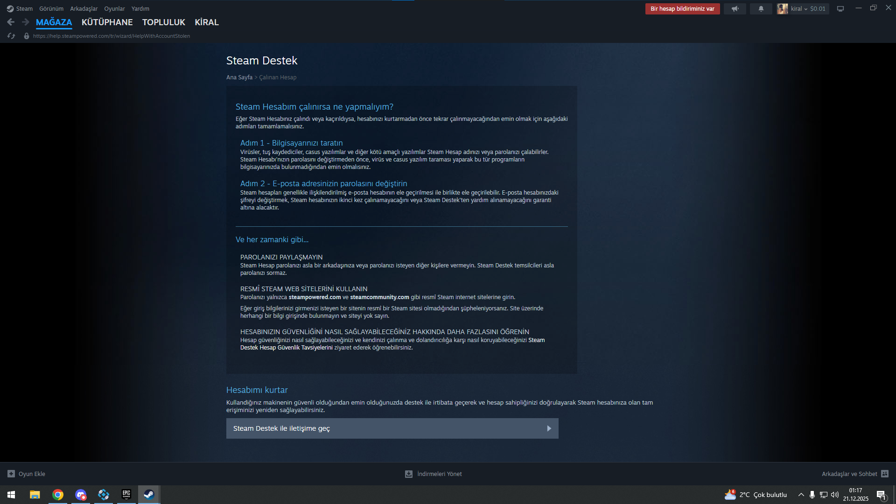Click the Oyun Ekle label

click(x=32, y=474)
